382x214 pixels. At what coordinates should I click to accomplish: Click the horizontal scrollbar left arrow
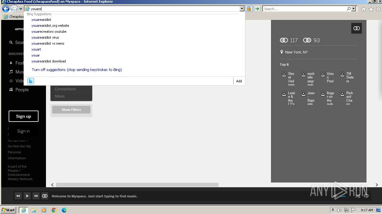pyautogui.click(x=53, y=185)
